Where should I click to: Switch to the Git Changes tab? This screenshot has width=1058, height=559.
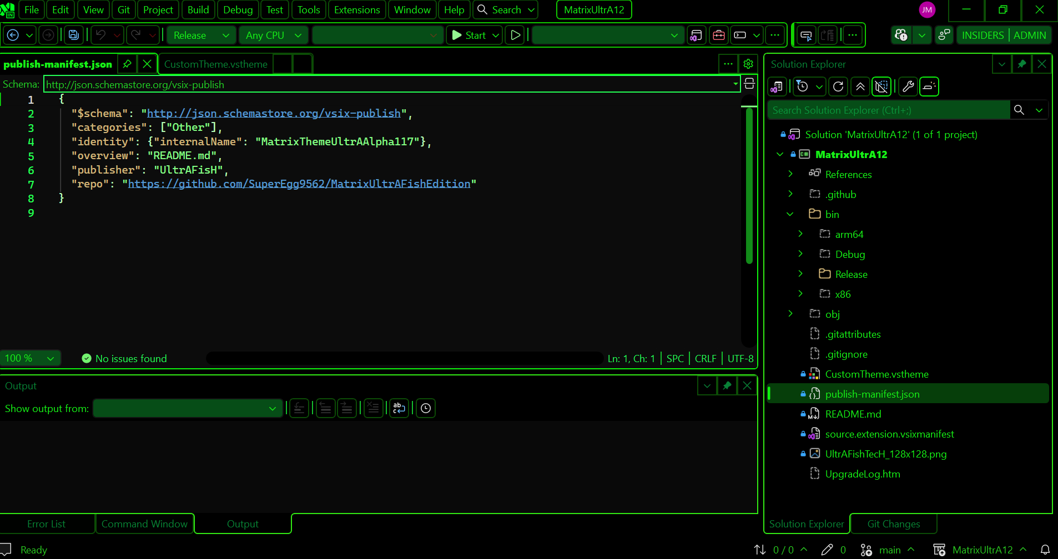(894, 524)
